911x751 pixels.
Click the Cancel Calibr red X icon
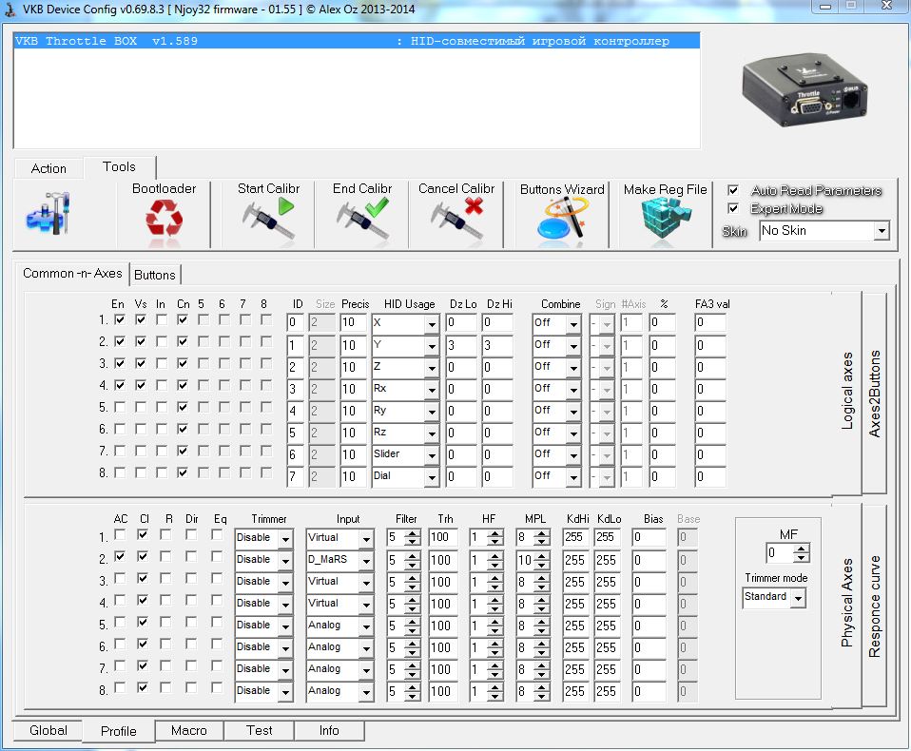tap(457, 221)
